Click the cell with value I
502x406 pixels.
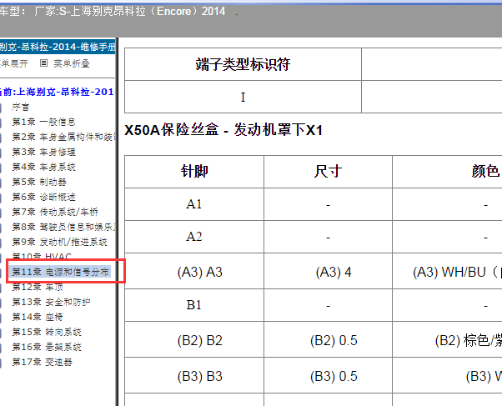[243, 97]
